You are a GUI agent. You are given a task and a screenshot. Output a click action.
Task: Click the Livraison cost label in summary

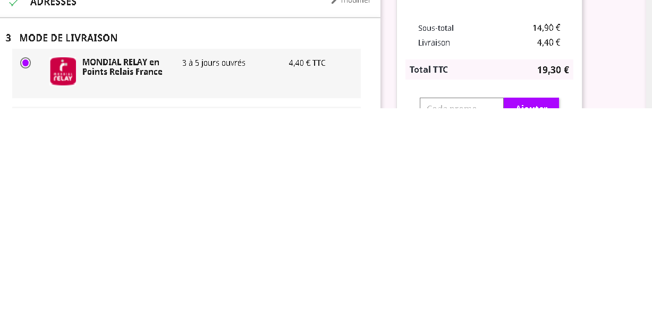434,43
